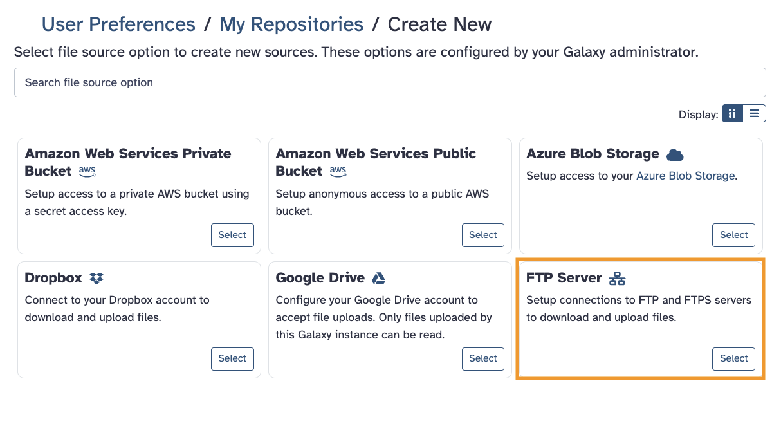Select Azure Blob Storage option
781x444 pixels.
(733, 235)
